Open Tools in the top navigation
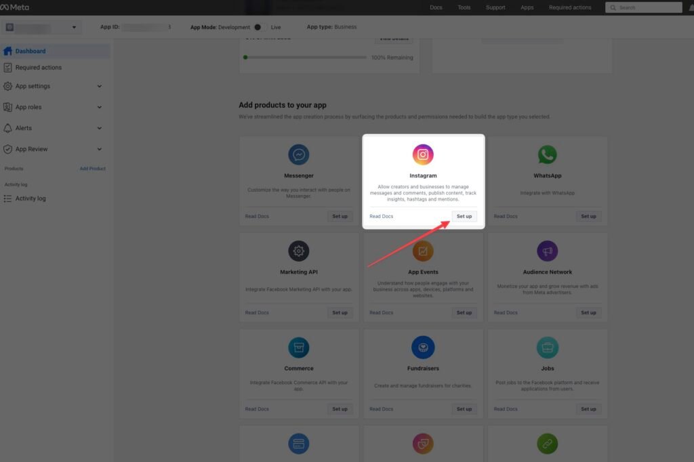 click(x=464, y=7)
